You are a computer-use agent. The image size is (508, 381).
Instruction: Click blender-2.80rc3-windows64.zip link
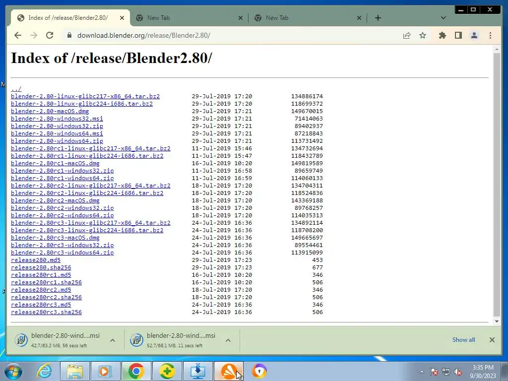(62, 253)
